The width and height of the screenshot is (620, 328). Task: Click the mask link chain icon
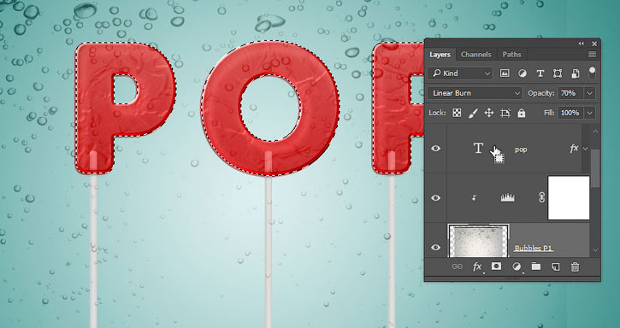(541, 197)
